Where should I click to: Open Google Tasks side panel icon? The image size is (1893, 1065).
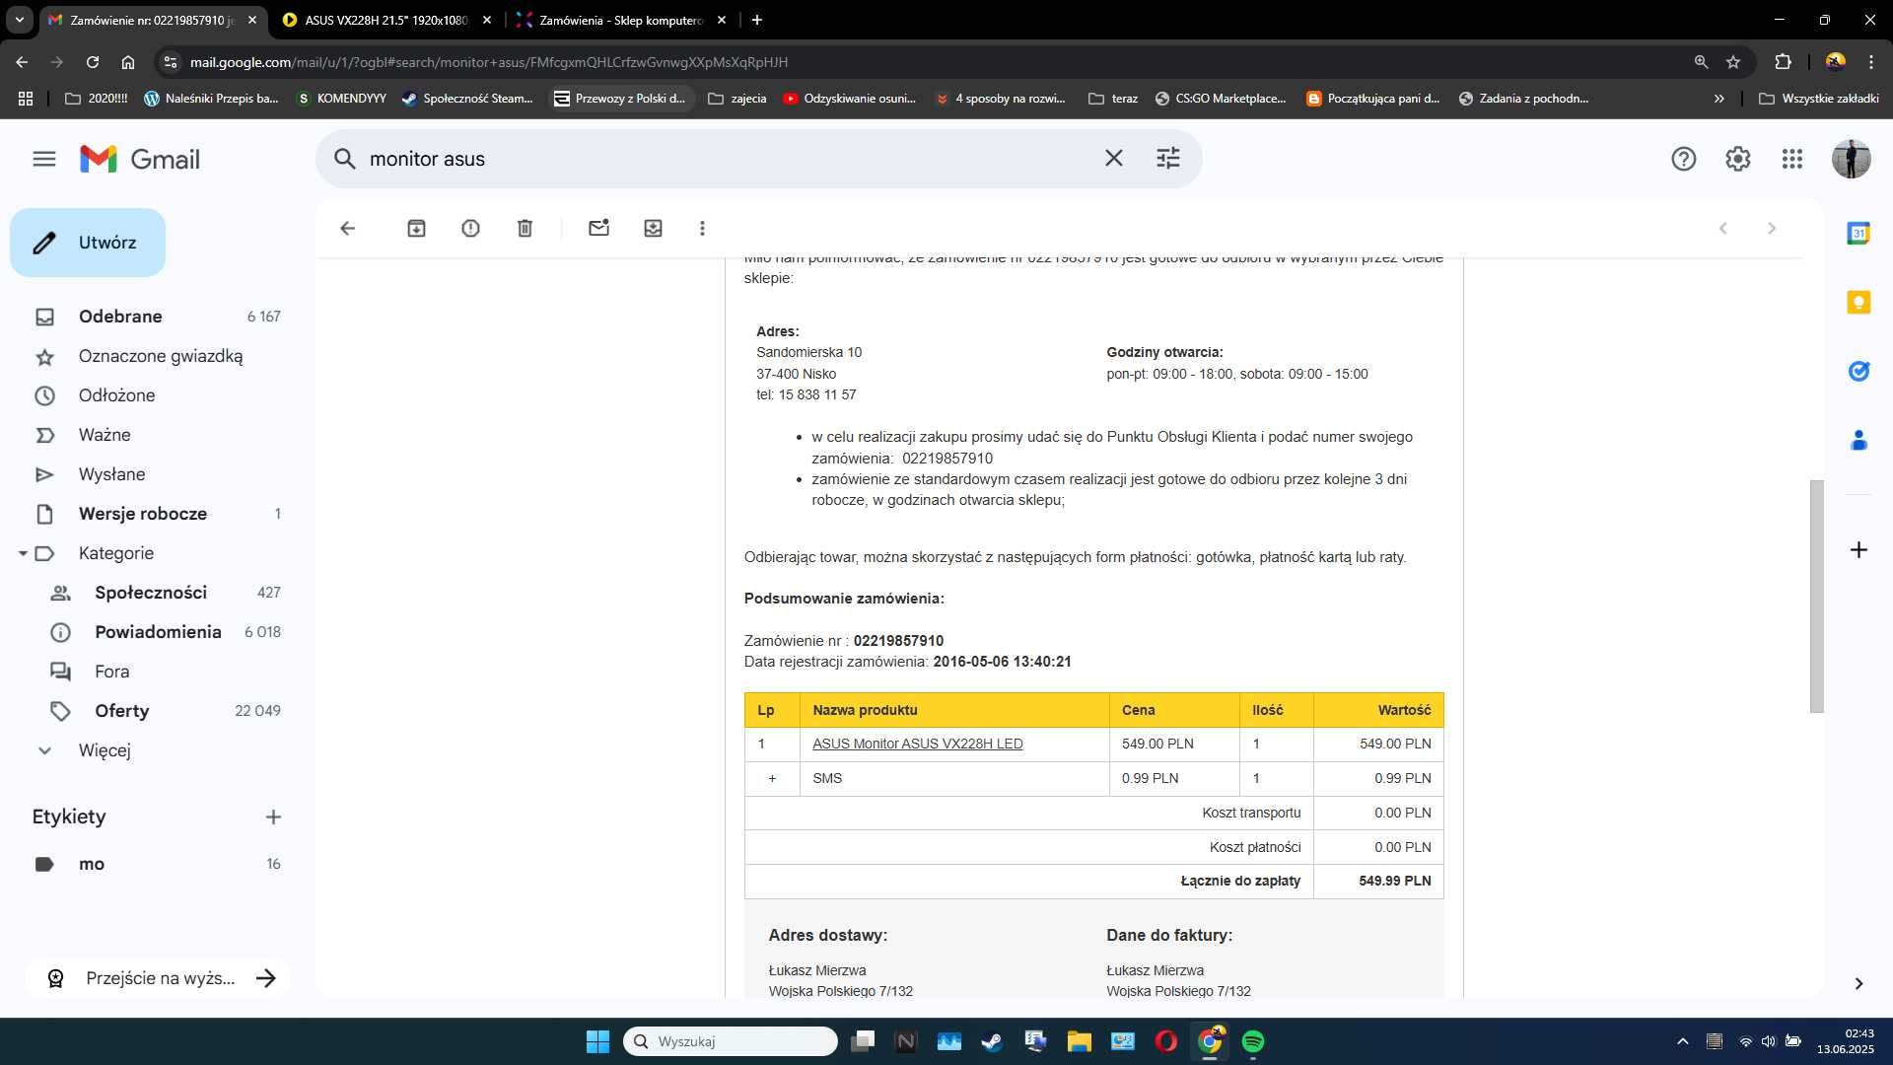(x=1858, y=372)
